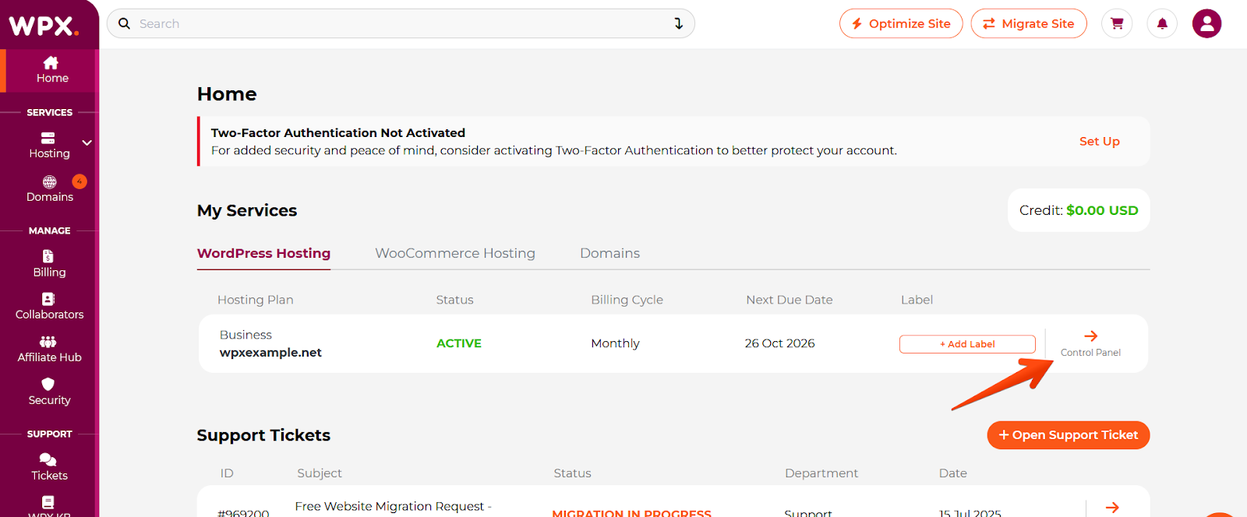This screenshot has height=517, width=1247.
Task: Open Control Panel for wpxexample.net
Action: coord(1090,343)
